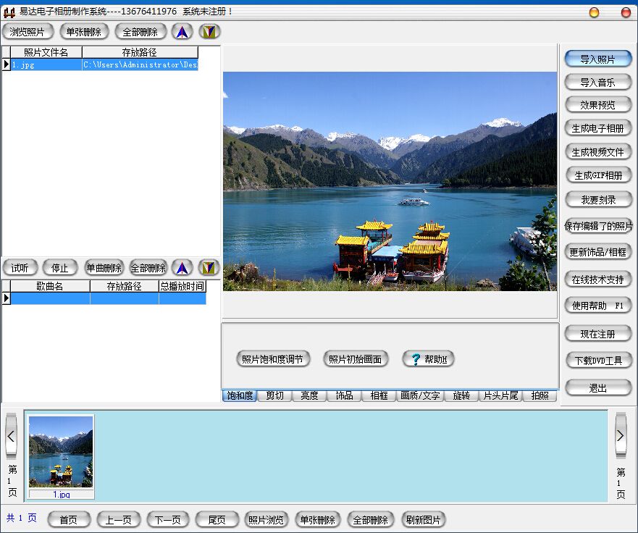Click 导入照片 button
The width and height of the screenshot is (638, 533).
point(597,59)
